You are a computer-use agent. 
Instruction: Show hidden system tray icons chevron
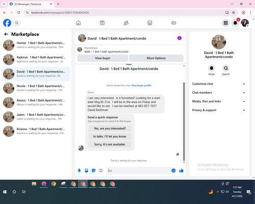pyautogui.click(x=218, y=192)
